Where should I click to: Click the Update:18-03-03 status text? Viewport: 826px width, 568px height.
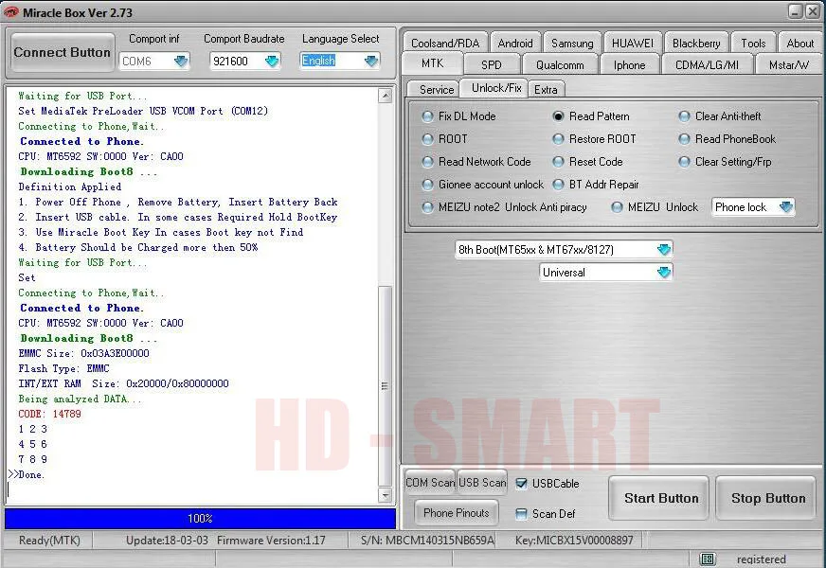click(167, 541)
